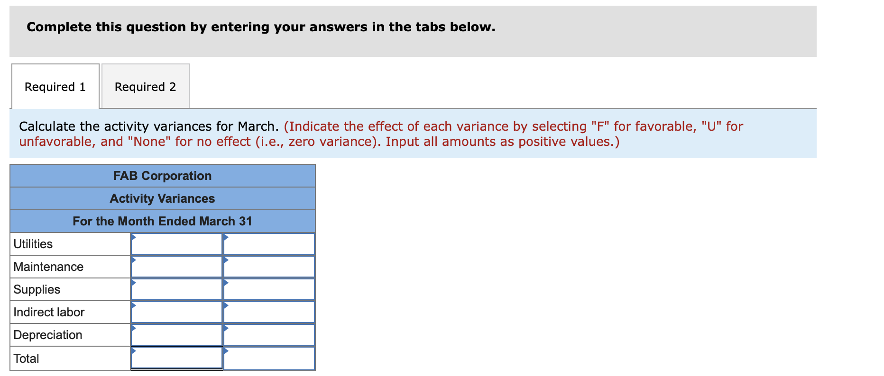This screenshot has width=884, height=376.
Task: Open the Indirect labor F/U dropdown
Action: click(268, 312)
